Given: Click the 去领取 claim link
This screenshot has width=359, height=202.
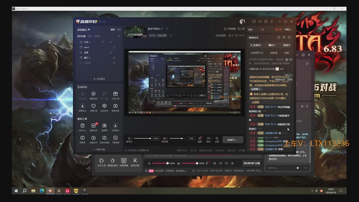Looking at the screenshot, I should click(x=255, y=102).
